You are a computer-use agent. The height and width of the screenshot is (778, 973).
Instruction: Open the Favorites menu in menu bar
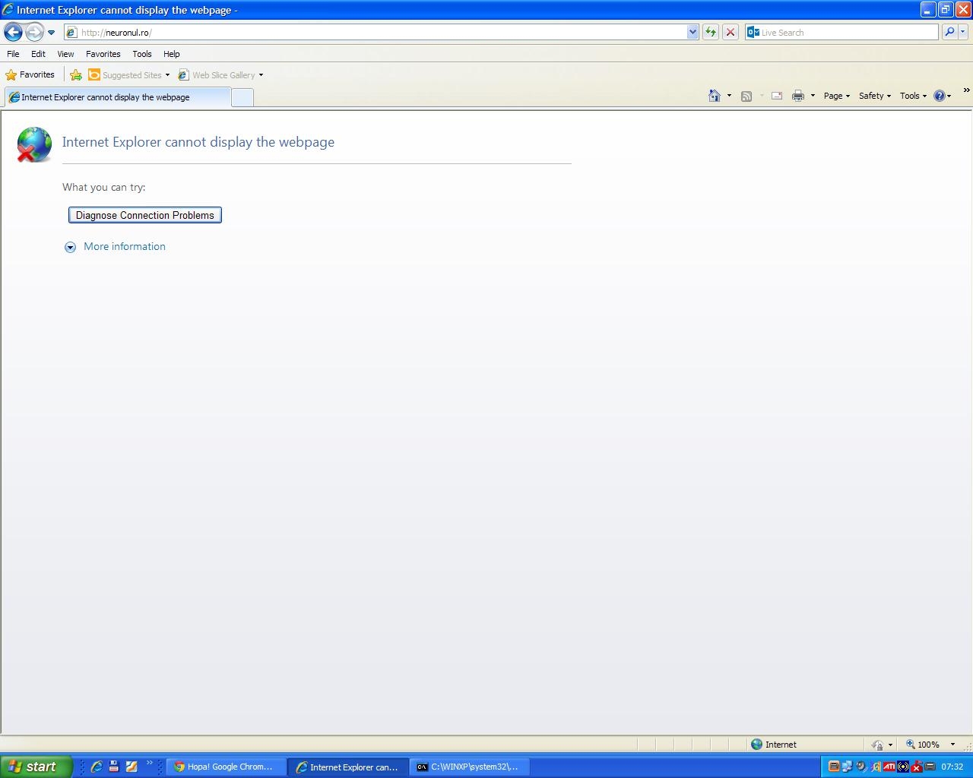pos(103,54)
